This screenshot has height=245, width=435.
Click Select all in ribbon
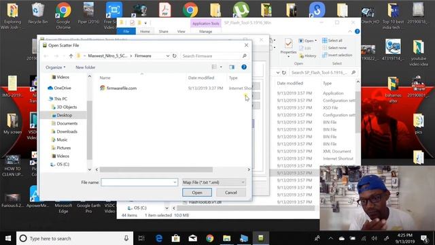[x=332, y=41]
